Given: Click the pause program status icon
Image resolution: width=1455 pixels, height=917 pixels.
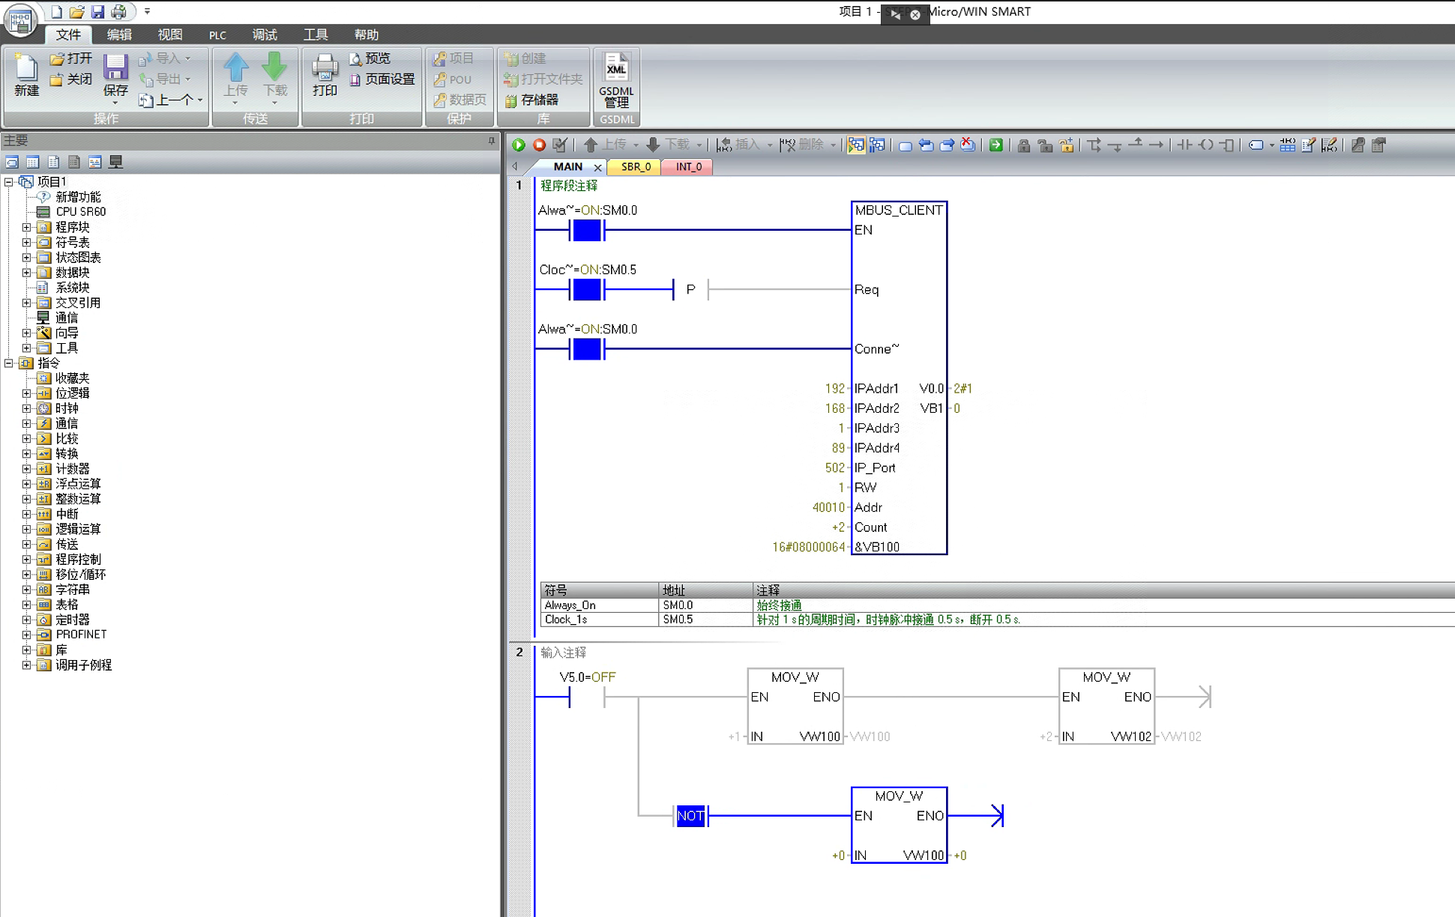Looking at the screenshot, I should (877, 145).
